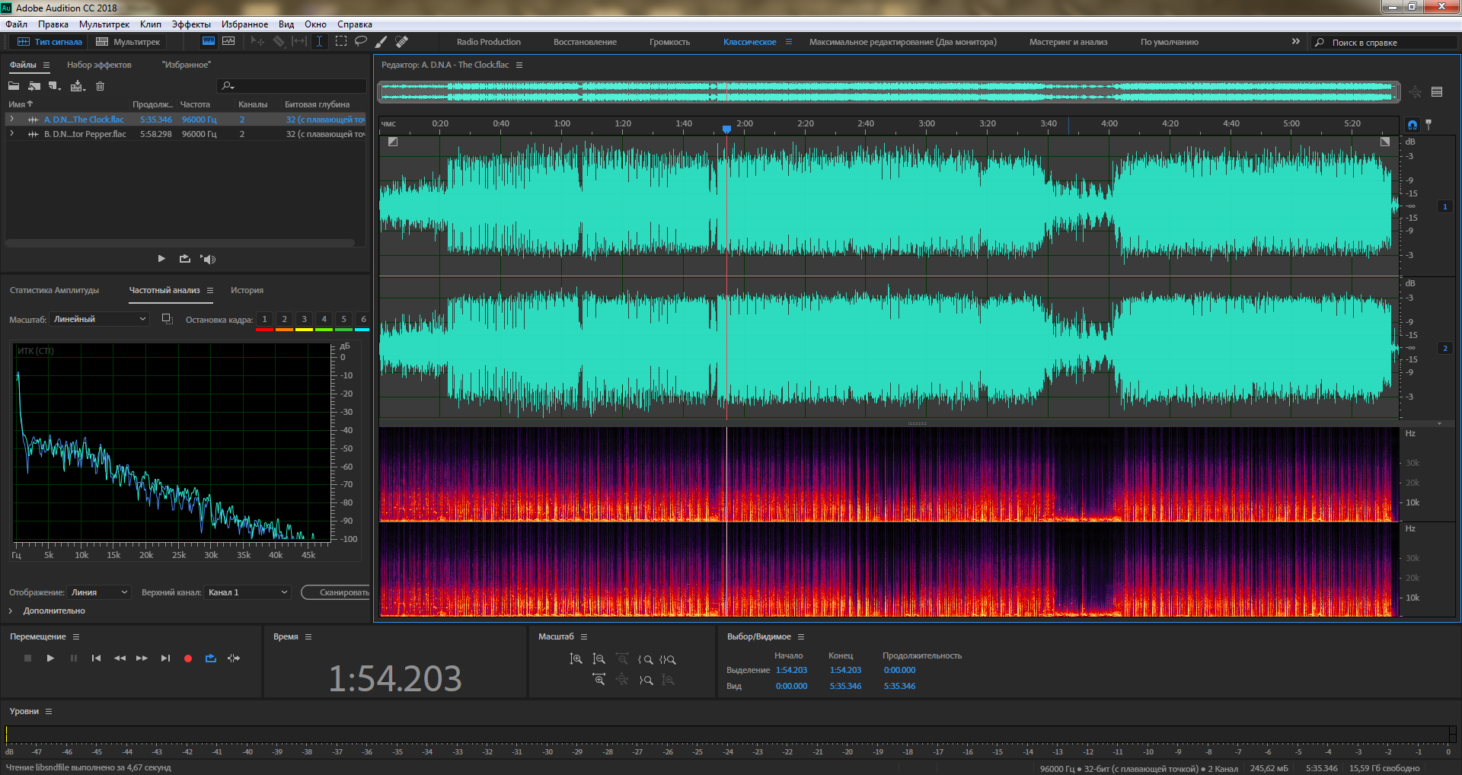Open the New File dropdown icon
The width and height of the screenshot is (1462, 775).
(55, 86)
